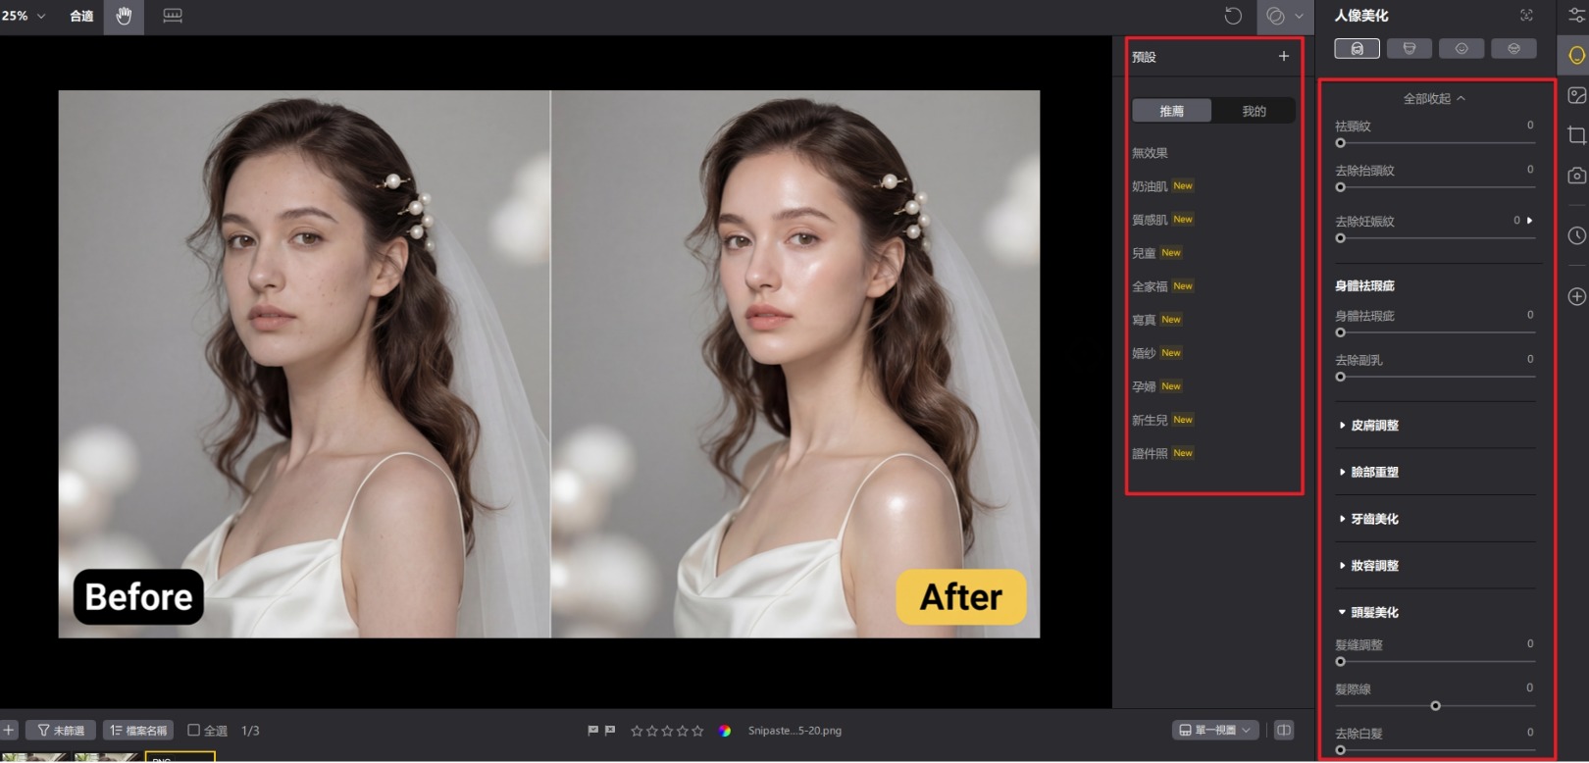Click the Snipaste...5-20.png file name

794,731
